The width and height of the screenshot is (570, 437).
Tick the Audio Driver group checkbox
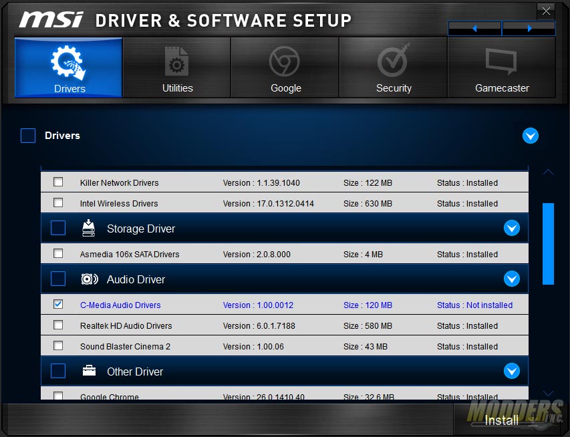[58, 279]
